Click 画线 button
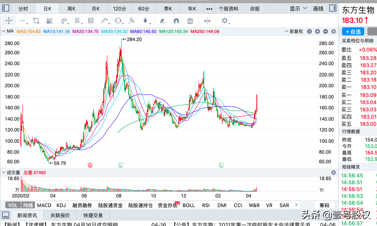Image resolution: width=377 pixels, height=226 pixels. tap(318, 9)
